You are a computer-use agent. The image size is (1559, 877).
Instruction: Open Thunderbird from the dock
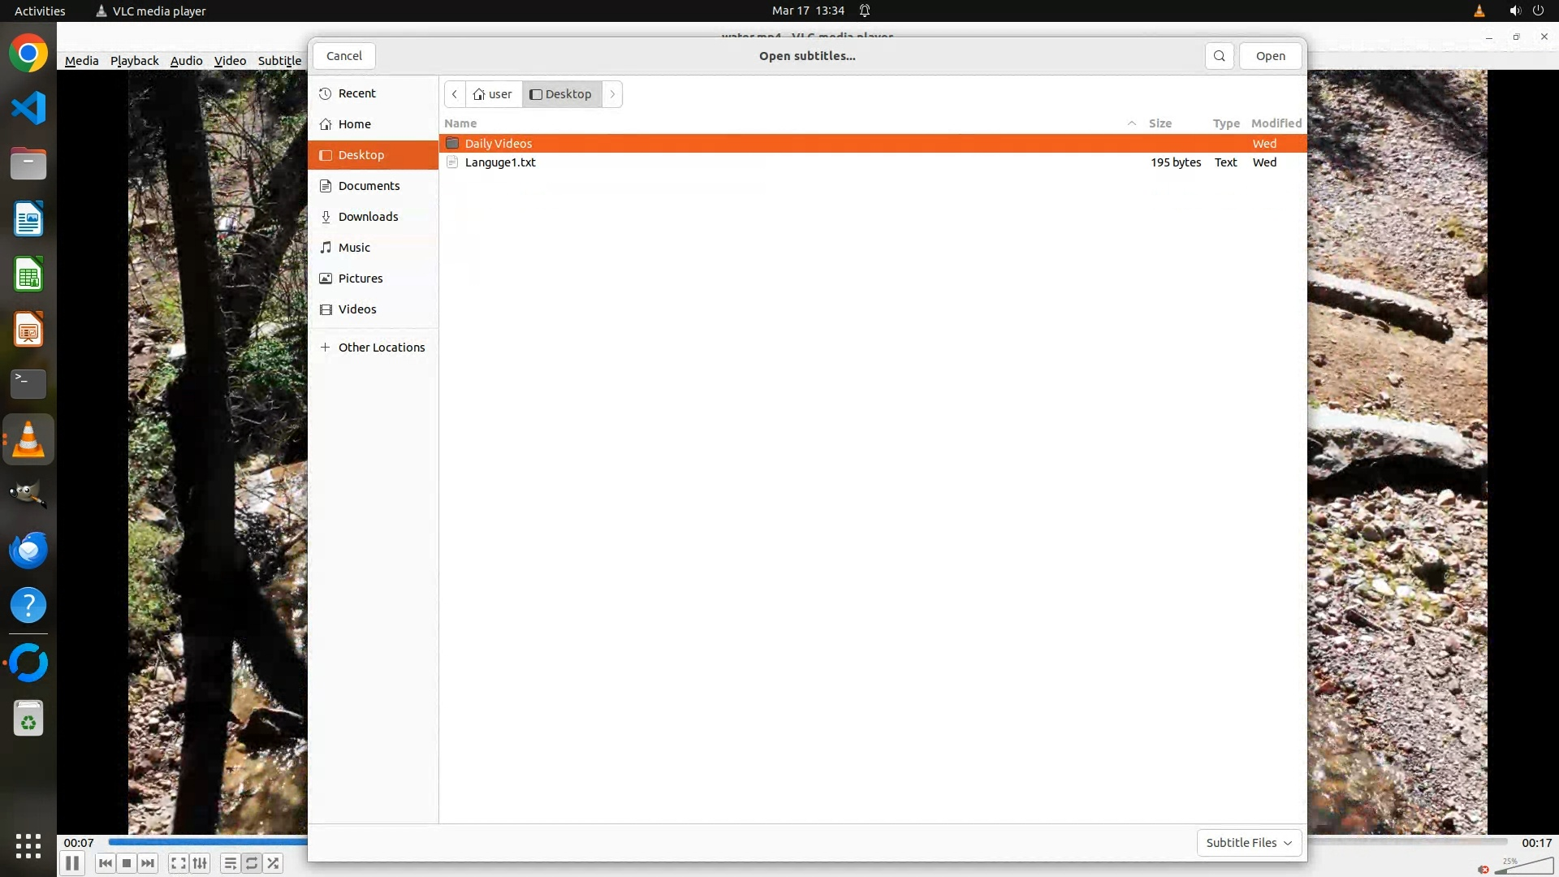click(x=28, y=551)
